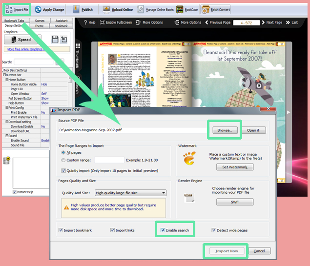Click the load template icon beside the floppy disk

[x=64, y=40]
